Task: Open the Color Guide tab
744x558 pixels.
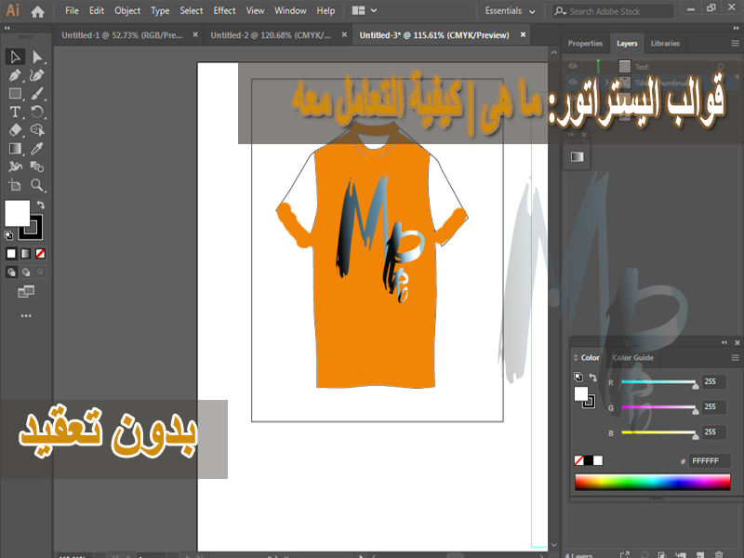Action: tap(633, 358)
